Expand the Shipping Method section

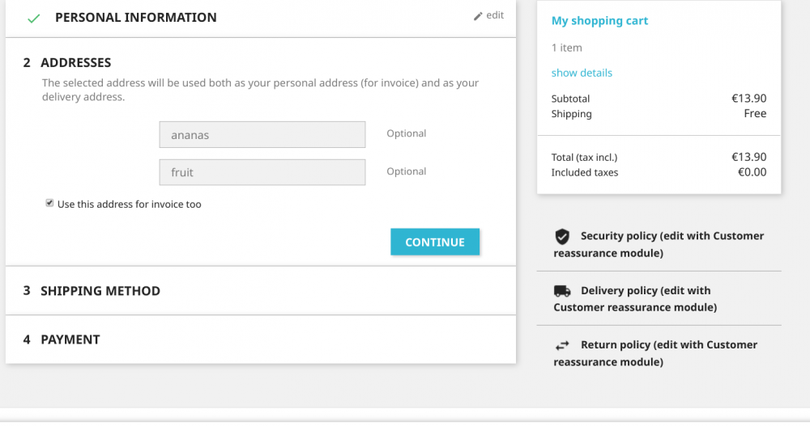[100, 291]
